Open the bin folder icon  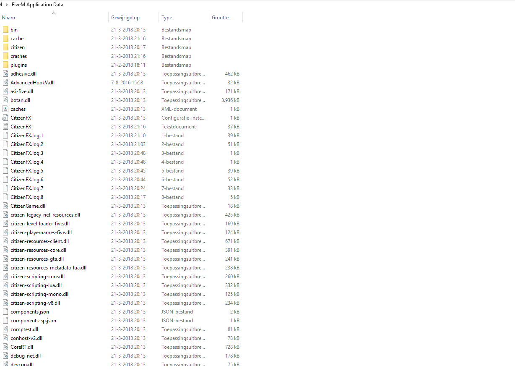pos(5,29)
